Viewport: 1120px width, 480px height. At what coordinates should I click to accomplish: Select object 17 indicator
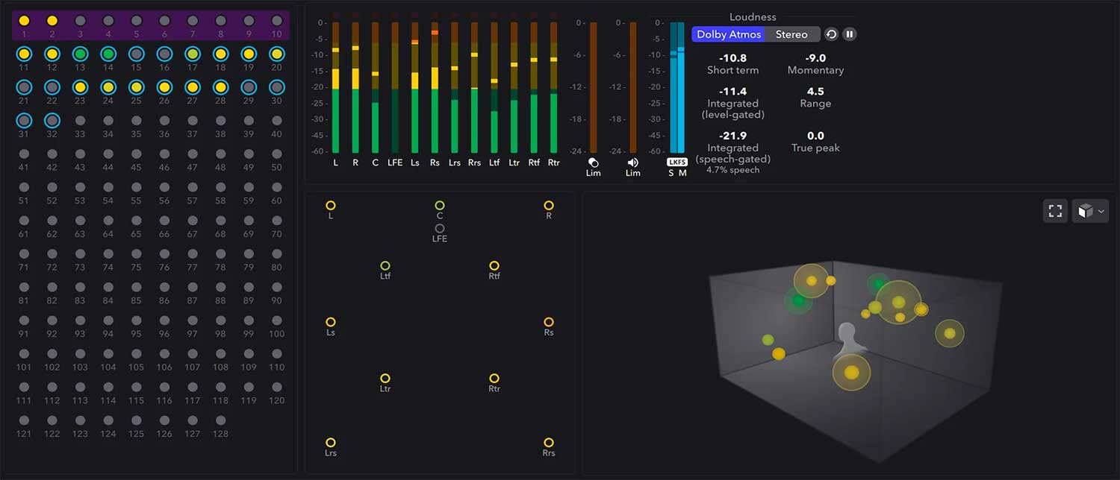coord(193,54)
